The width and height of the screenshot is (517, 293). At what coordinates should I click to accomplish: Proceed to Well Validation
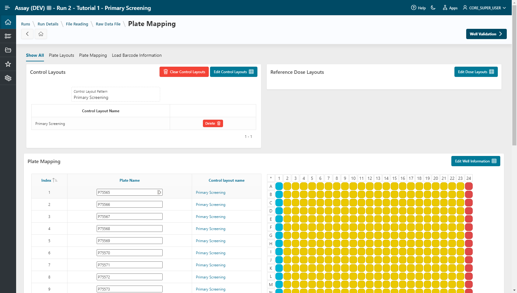(486, 34)
